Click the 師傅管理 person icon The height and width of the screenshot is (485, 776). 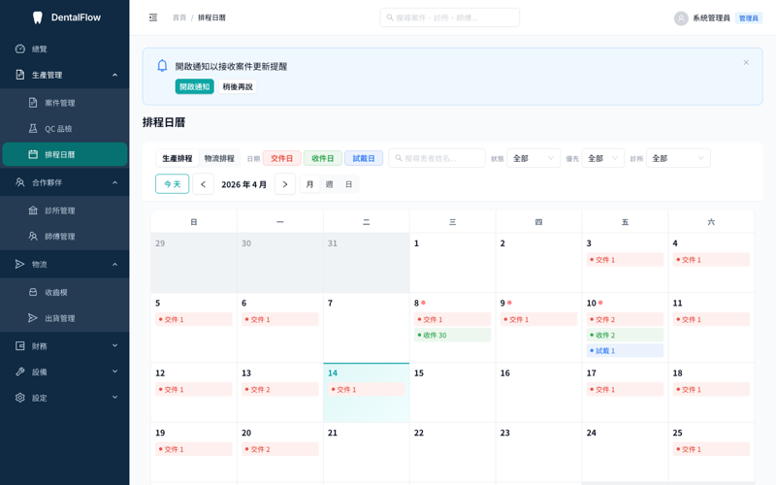tap(33, 236)
